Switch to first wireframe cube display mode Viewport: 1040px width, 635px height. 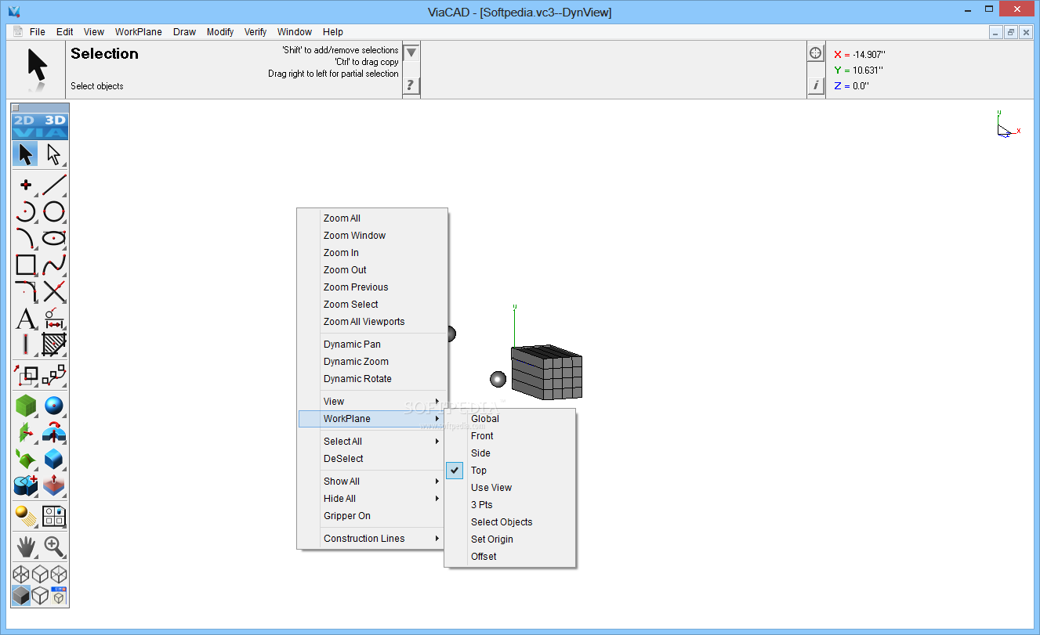tap(20, 575)
